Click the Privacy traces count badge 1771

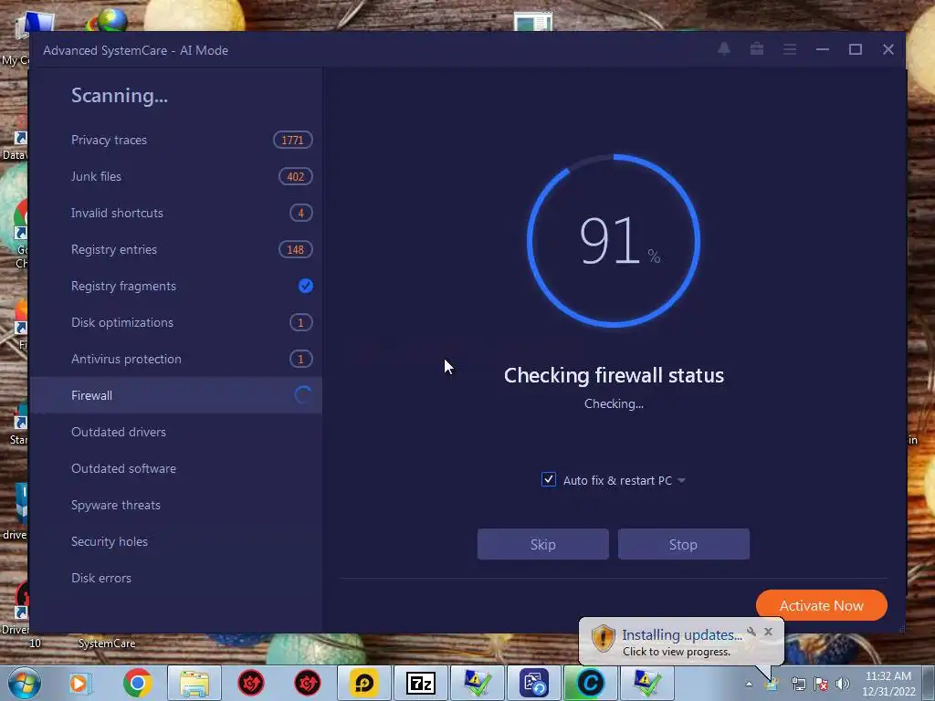pos(293,140)
